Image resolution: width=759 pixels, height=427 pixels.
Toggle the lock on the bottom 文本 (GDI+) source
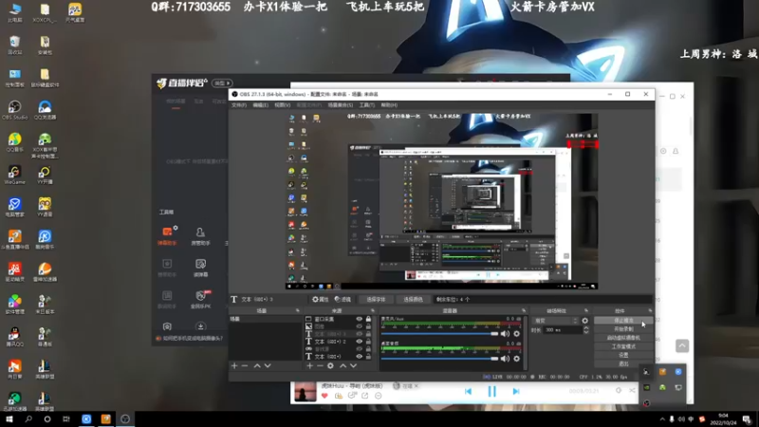click(368, 357)
